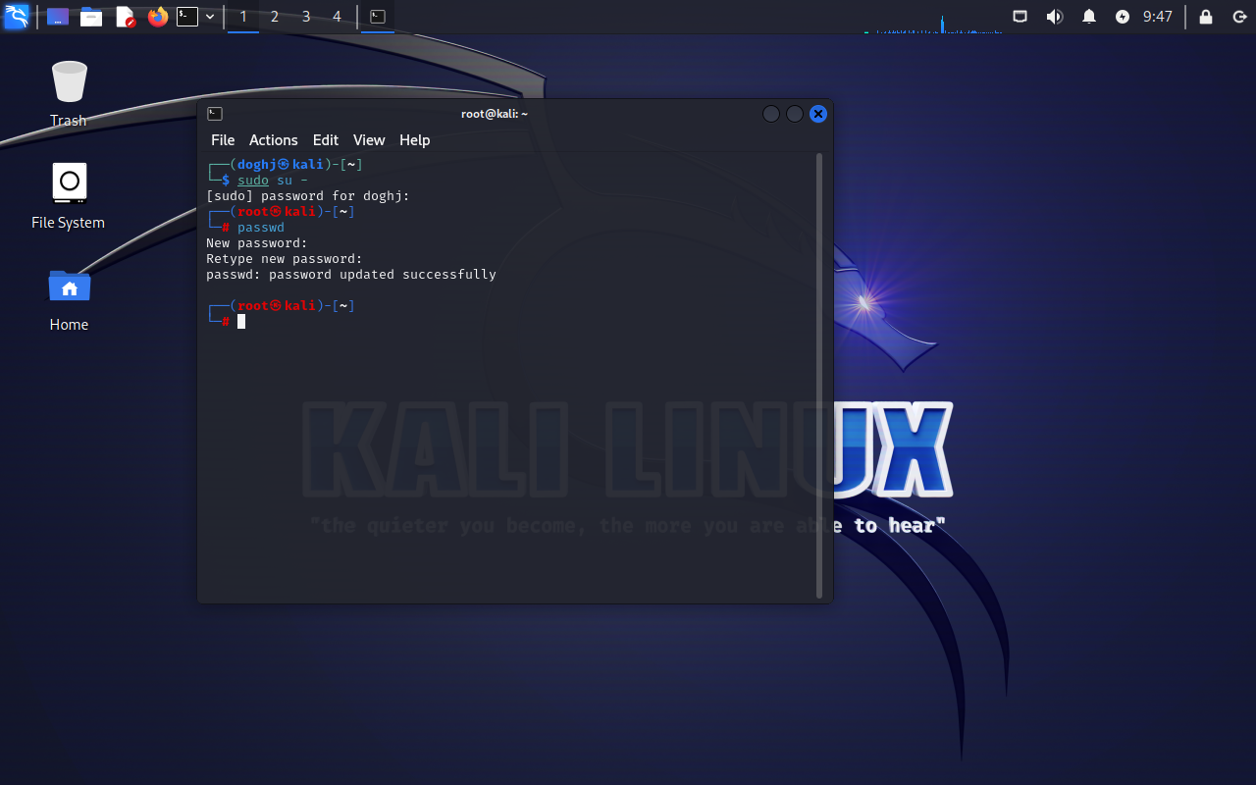This screenshot has width=1256, height=785.
Task: Click '[sudo] password for doghj:' line
Action: (x=308, y=196)
